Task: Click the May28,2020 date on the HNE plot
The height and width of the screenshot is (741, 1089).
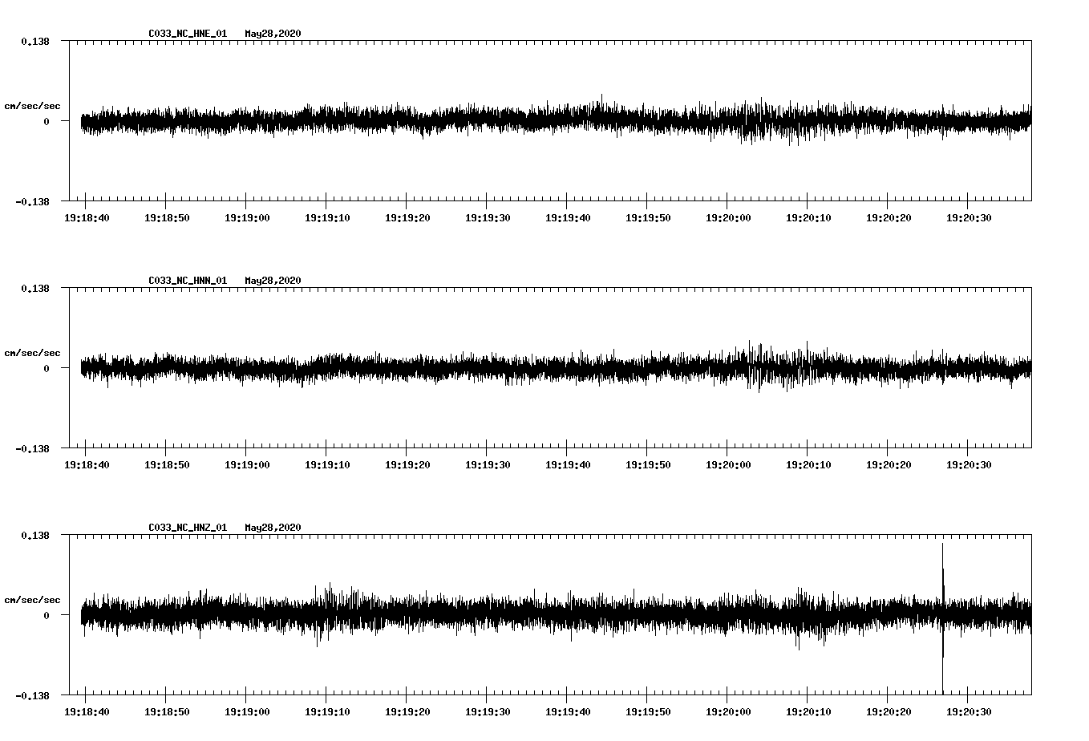Action: point(273,34)
